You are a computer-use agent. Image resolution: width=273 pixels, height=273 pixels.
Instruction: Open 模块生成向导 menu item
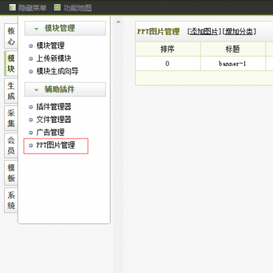[x=57, y=71]
